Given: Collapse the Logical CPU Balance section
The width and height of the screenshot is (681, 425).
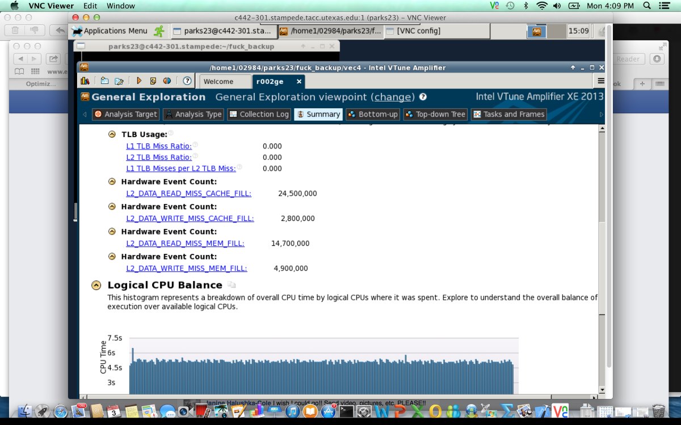Looking at the screenshot, I should pyautogui.click(x=96, y=285).
